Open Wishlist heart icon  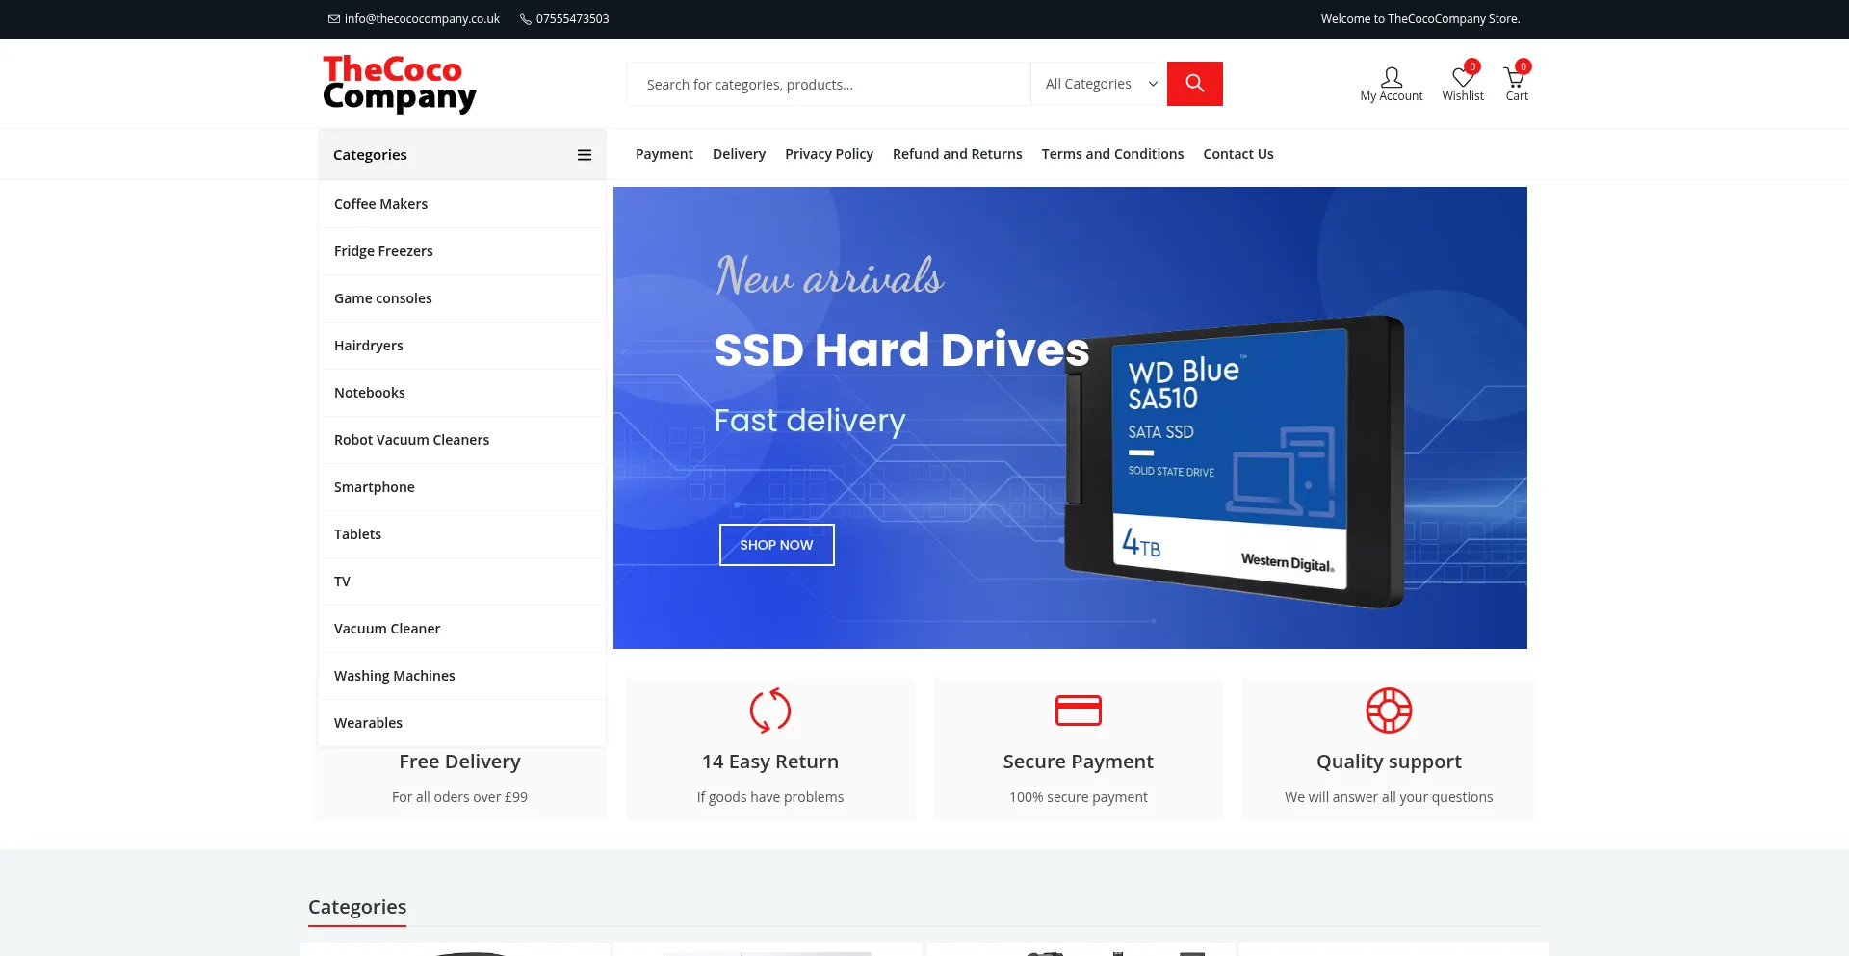[1463, 77]
